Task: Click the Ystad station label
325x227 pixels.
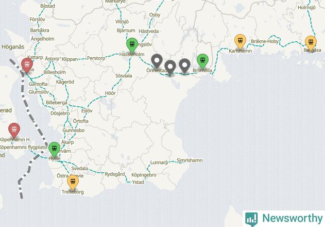Action: 138,182
